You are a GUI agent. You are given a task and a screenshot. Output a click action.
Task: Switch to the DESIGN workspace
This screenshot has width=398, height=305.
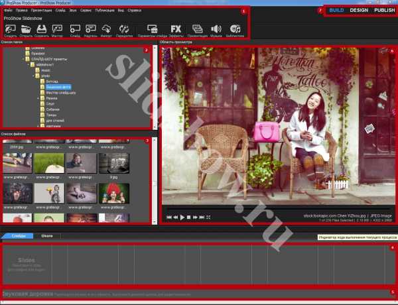click(359, 10)
